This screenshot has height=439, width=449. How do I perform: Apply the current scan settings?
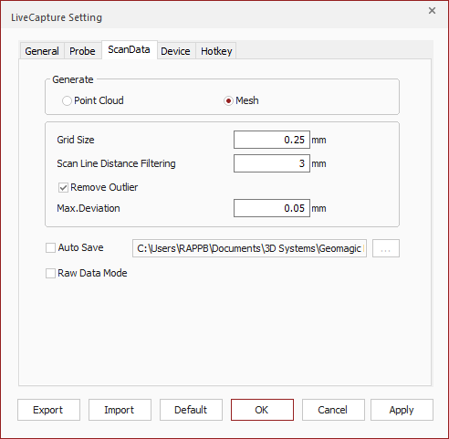pyautogui.click(x=402, y=410)
